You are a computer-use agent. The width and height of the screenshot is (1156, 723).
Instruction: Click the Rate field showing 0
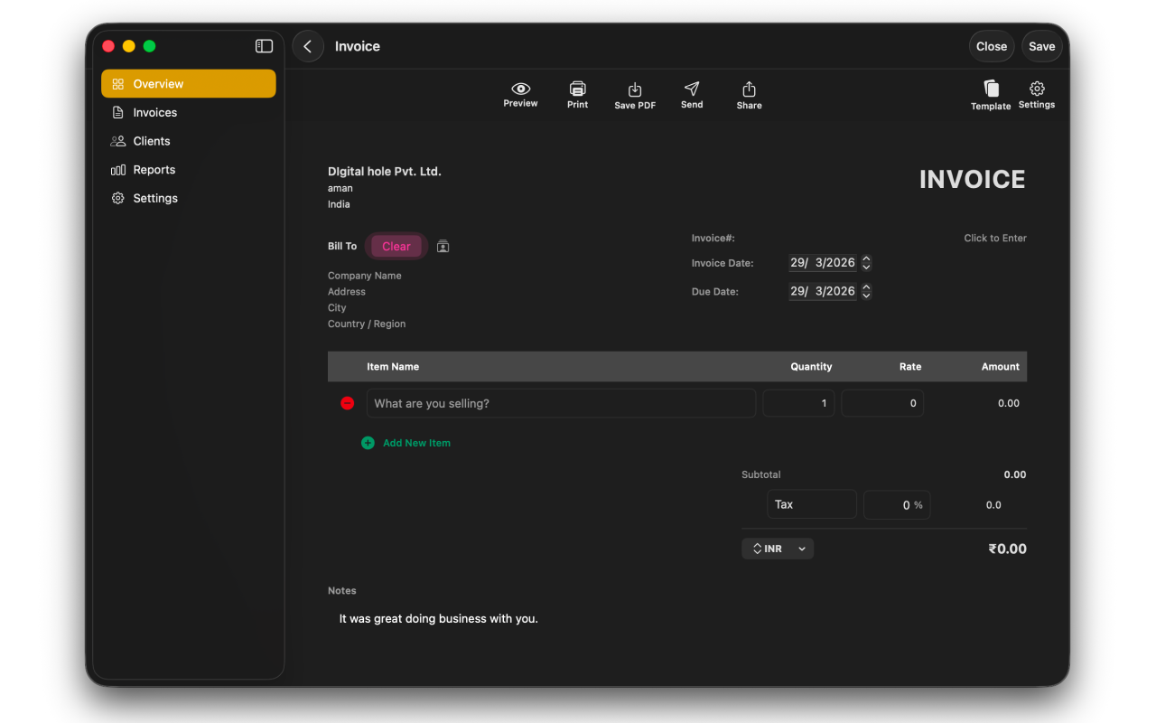point(882,403)
